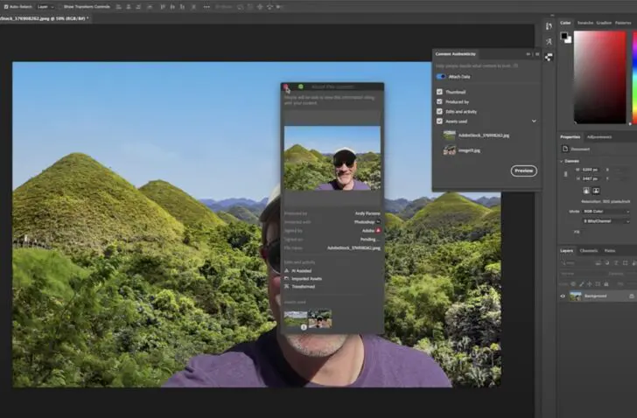
Task: Toggle the width-height link icon
Action: pos(565,174)
